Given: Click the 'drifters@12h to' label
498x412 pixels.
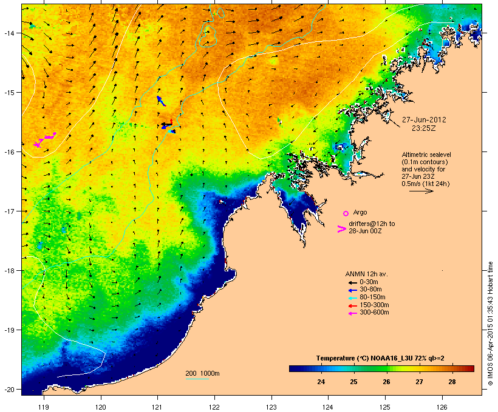Looking at the screenshot, I should coord(372,224).
